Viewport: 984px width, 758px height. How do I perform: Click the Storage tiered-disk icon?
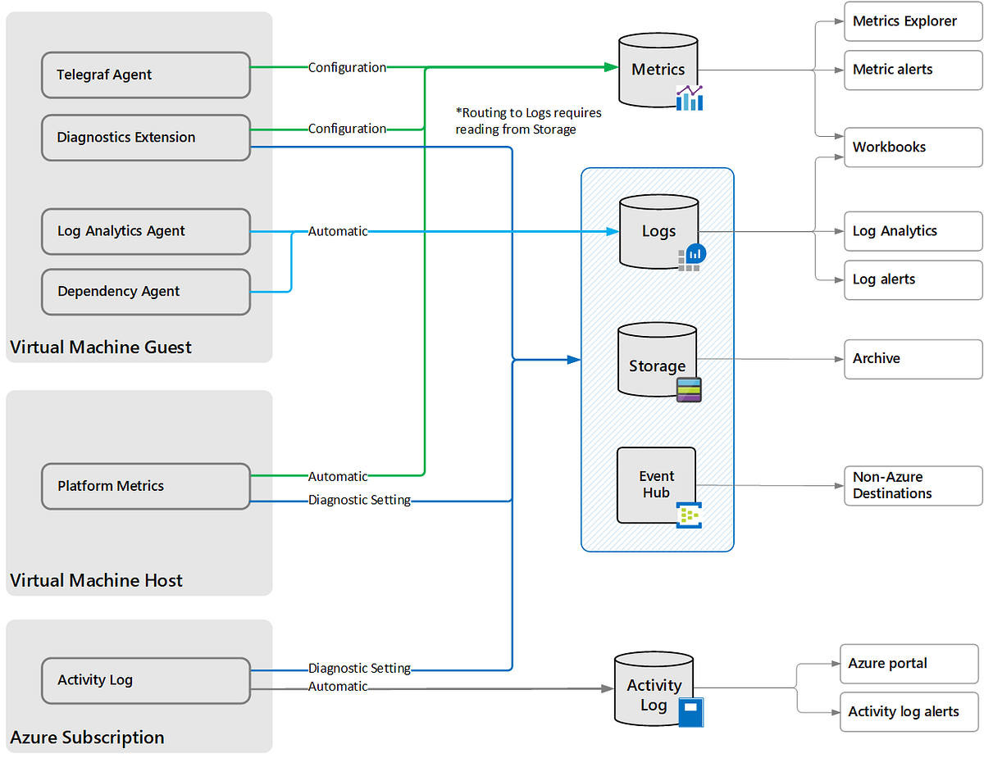tap(689, 390)
